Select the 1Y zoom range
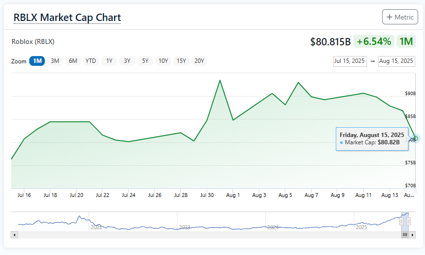This screenshot has height=255, width=425. pos(109,61)
